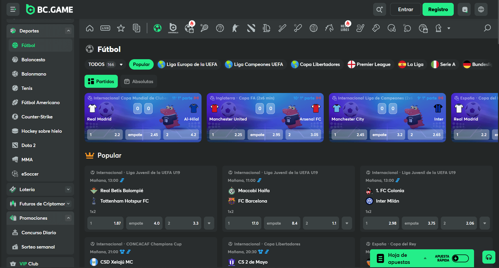Select the volleyball icon
This screenshot has width=499, height=268.
314,28
